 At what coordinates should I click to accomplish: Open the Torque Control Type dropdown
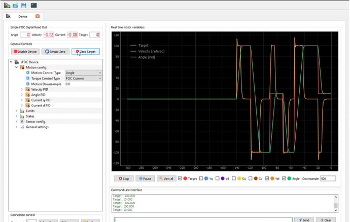[x=84, y=79]
